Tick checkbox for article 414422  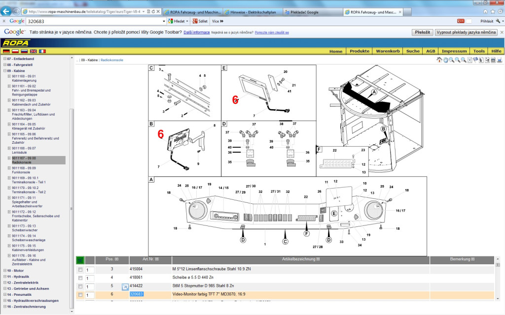coord(80,286)
